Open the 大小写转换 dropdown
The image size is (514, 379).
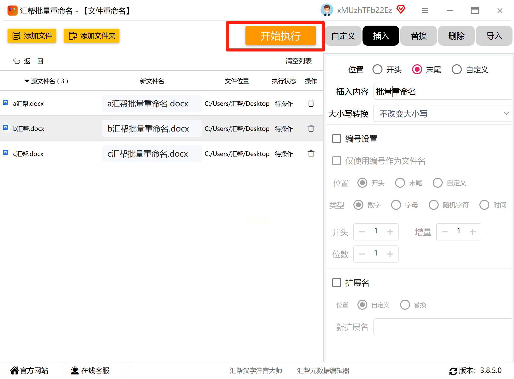(x=442, y=114)
